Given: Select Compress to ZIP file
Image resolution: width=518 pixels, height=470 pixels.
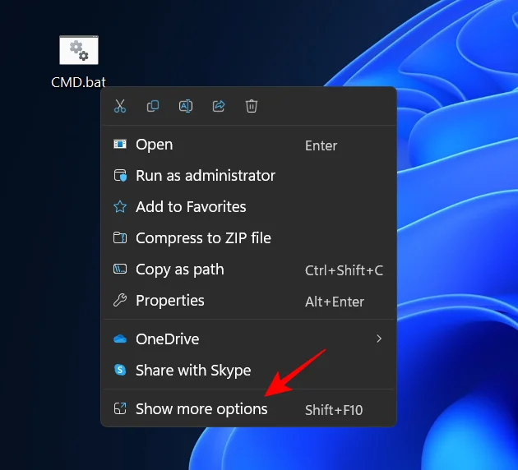Looking at the screenshot, I should [248, 238].
